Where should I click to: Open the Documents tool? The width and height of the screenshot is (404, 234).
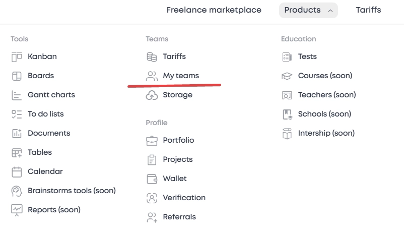48,133
